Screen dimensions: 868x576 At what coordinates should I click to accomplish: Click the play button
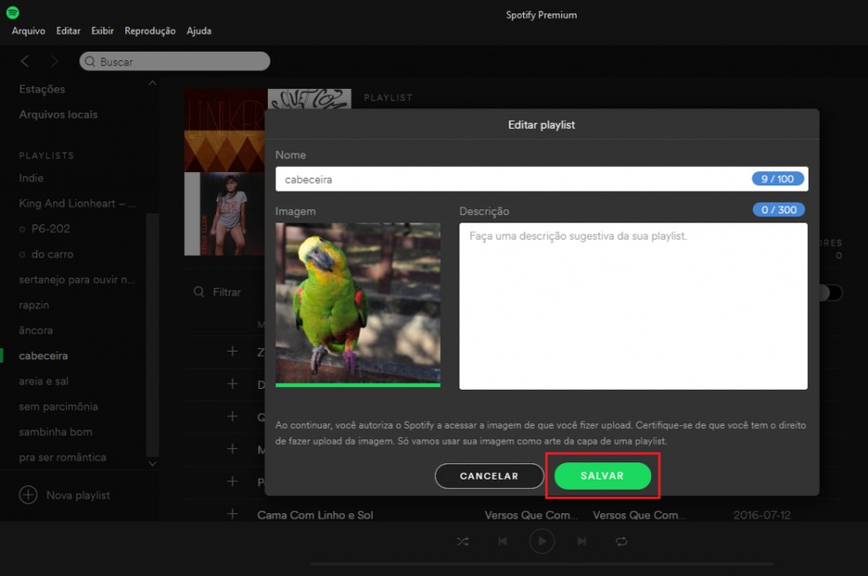pyautogui.click(x=542, y=541)
